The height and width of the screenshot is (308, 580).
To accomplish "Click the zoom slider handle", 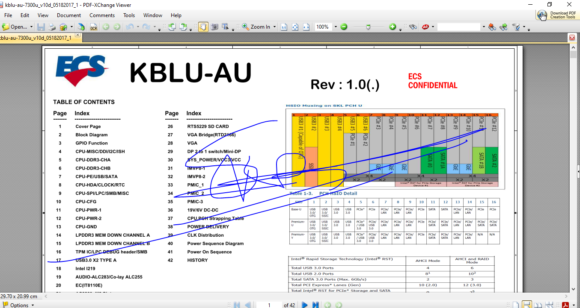I will click(x=368, y=27).
